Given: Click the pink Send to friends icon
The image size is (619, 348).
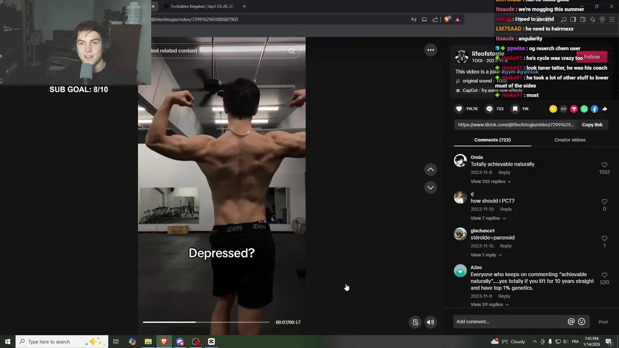Looking at the screenshot, I should click(574, 109).
